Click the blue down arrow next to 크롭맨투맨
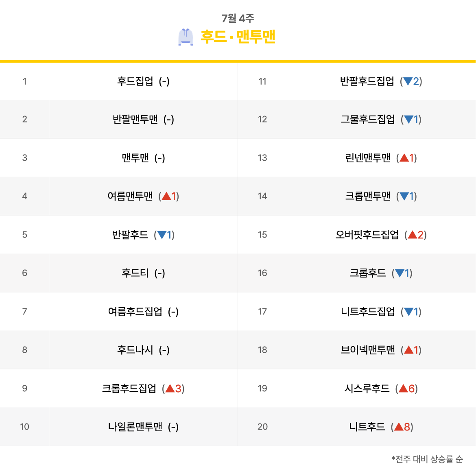 [404, 196]
